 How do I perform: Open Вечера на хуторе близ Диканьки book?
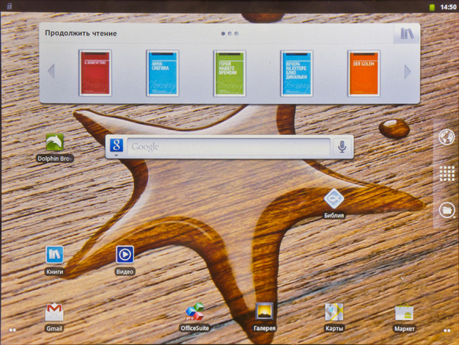click(297, 73)
